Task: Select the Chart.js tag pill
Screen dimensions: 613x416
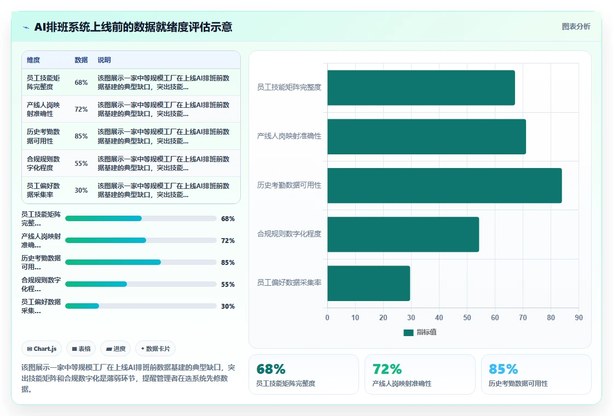Action: (x=42, y=349)
